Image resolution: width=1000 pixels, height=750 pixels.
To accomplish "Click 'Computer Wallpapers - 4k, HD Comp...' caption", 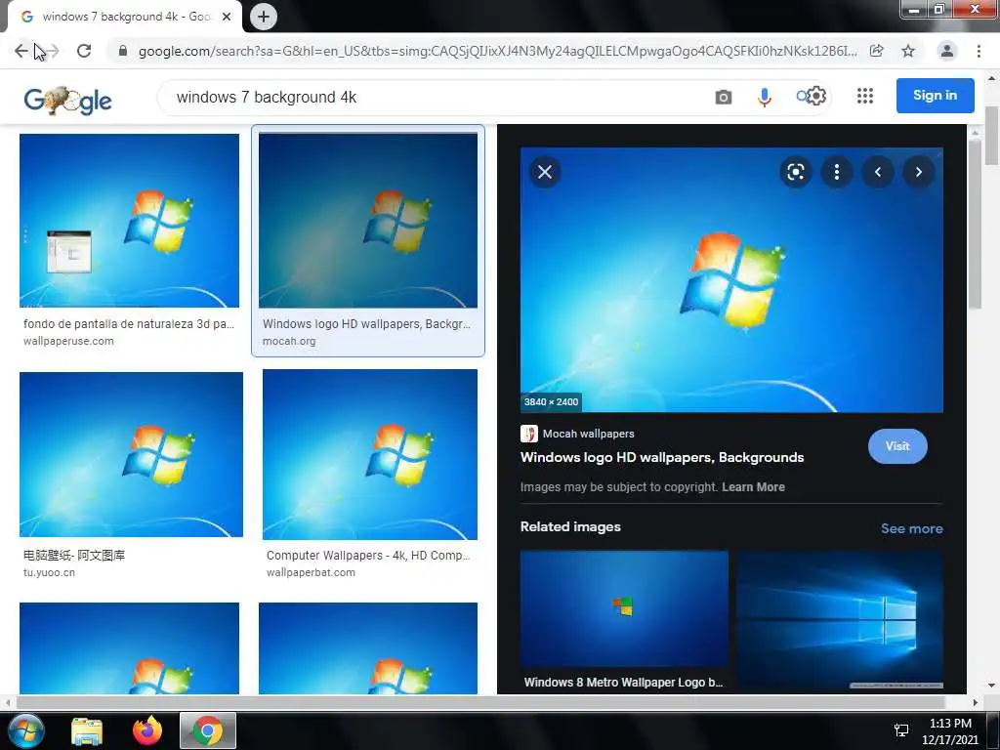I will (368, 556).
